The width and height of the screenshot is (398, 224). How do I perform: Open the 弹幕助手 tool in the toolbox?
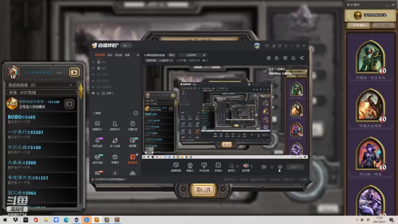click(x=97, y=126)
